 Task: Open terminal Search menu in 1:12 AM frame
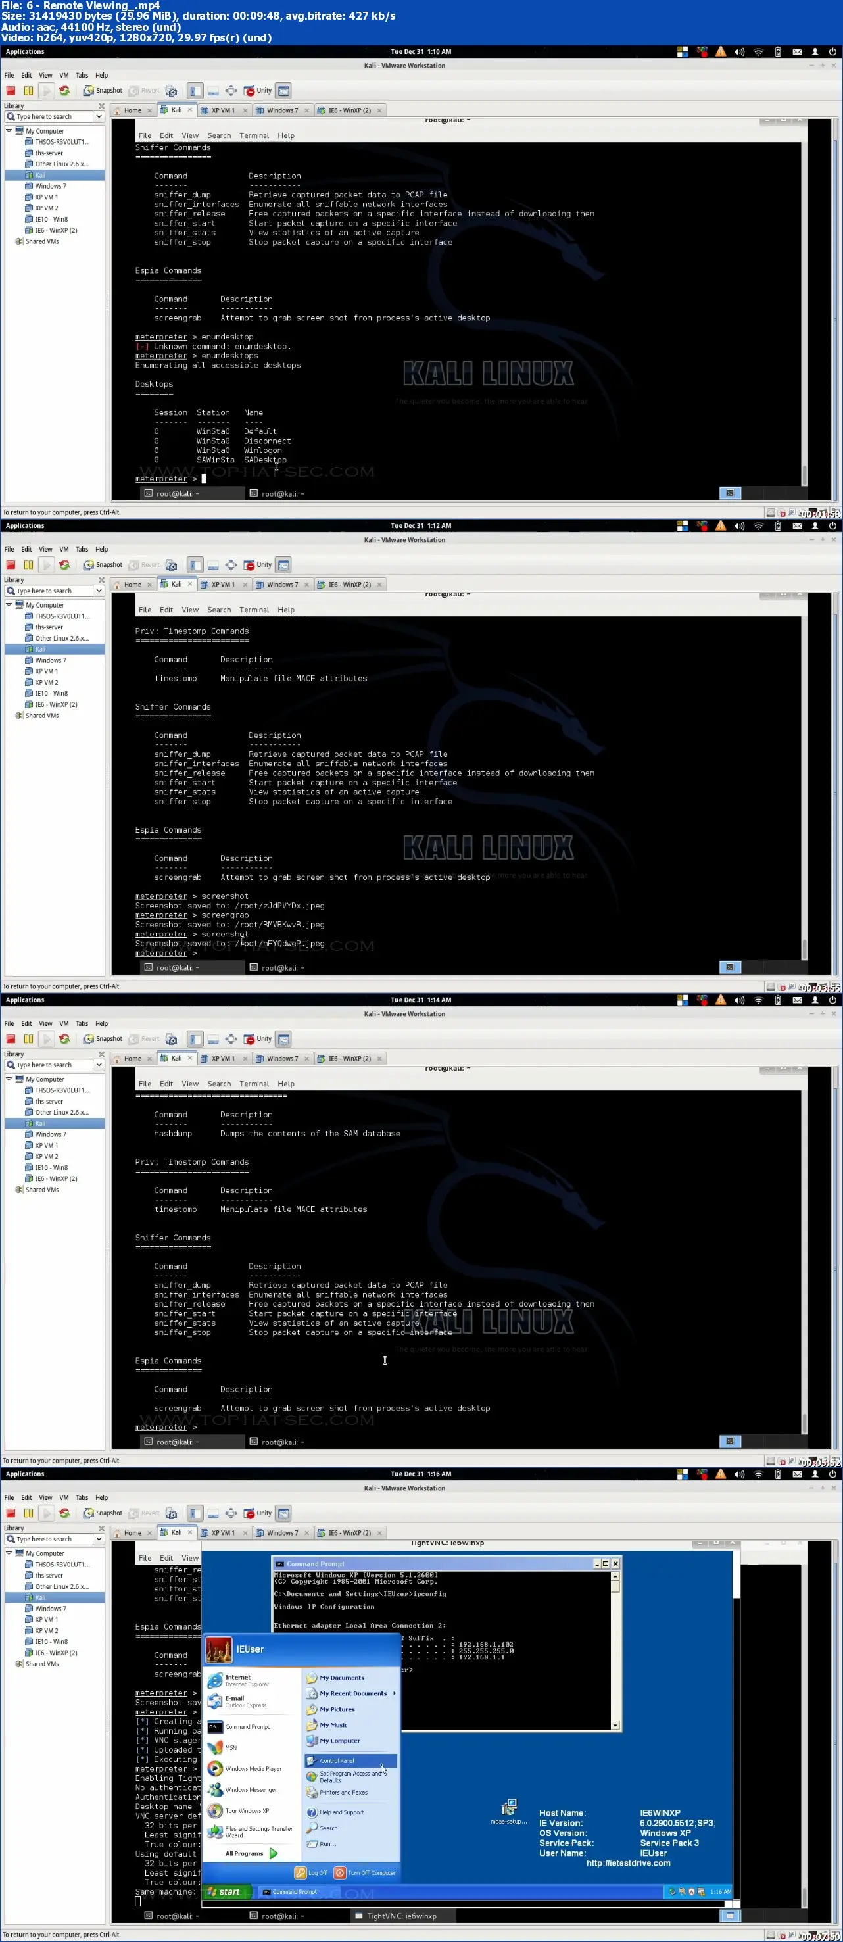(220, 610)
